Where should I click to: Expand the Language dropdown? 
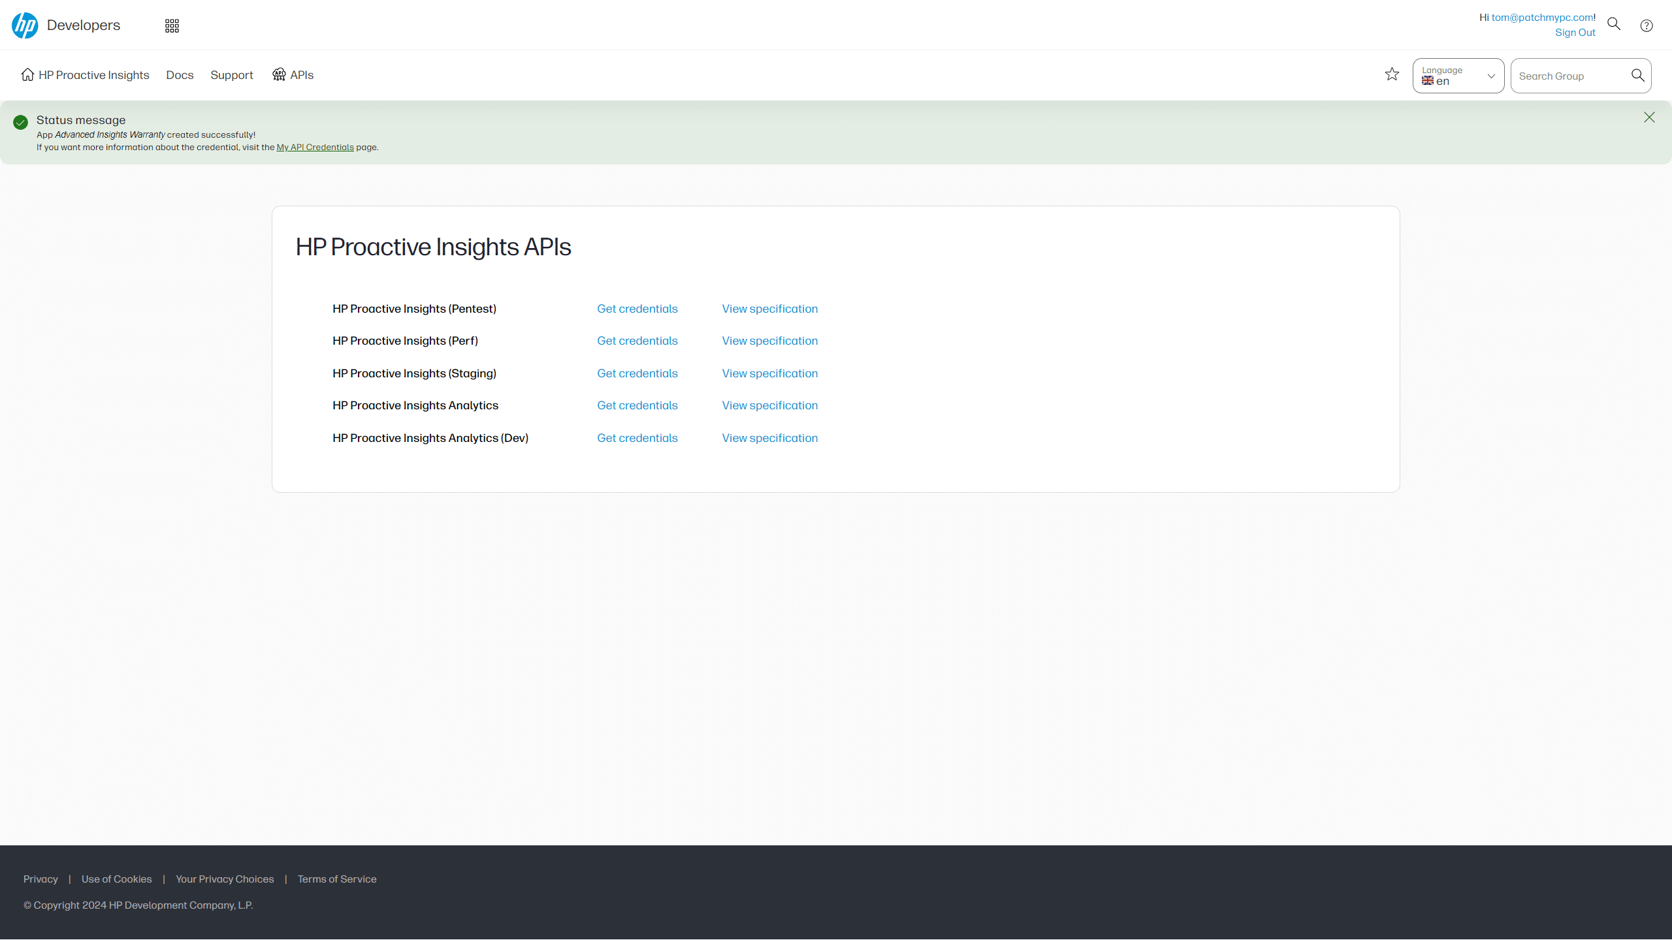[1458, 76]
